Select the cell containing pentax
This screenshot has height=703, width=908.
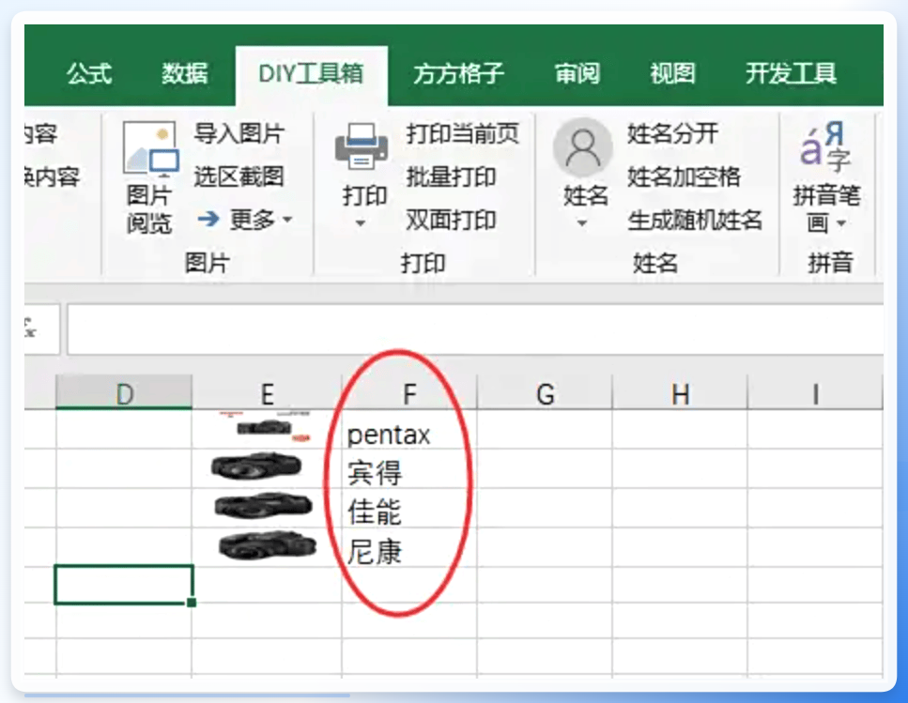pyautogui.click(x=409, y=429)
